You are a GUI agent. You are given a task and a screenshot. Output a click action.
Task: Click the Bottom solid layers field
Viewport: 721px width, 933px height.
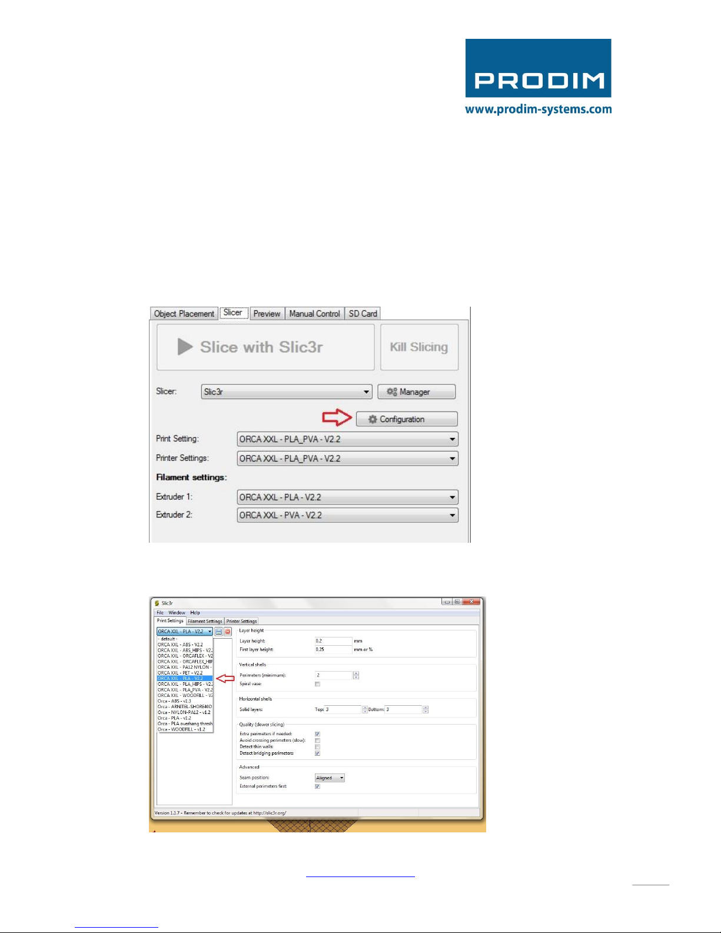click(x=404, y=709)
